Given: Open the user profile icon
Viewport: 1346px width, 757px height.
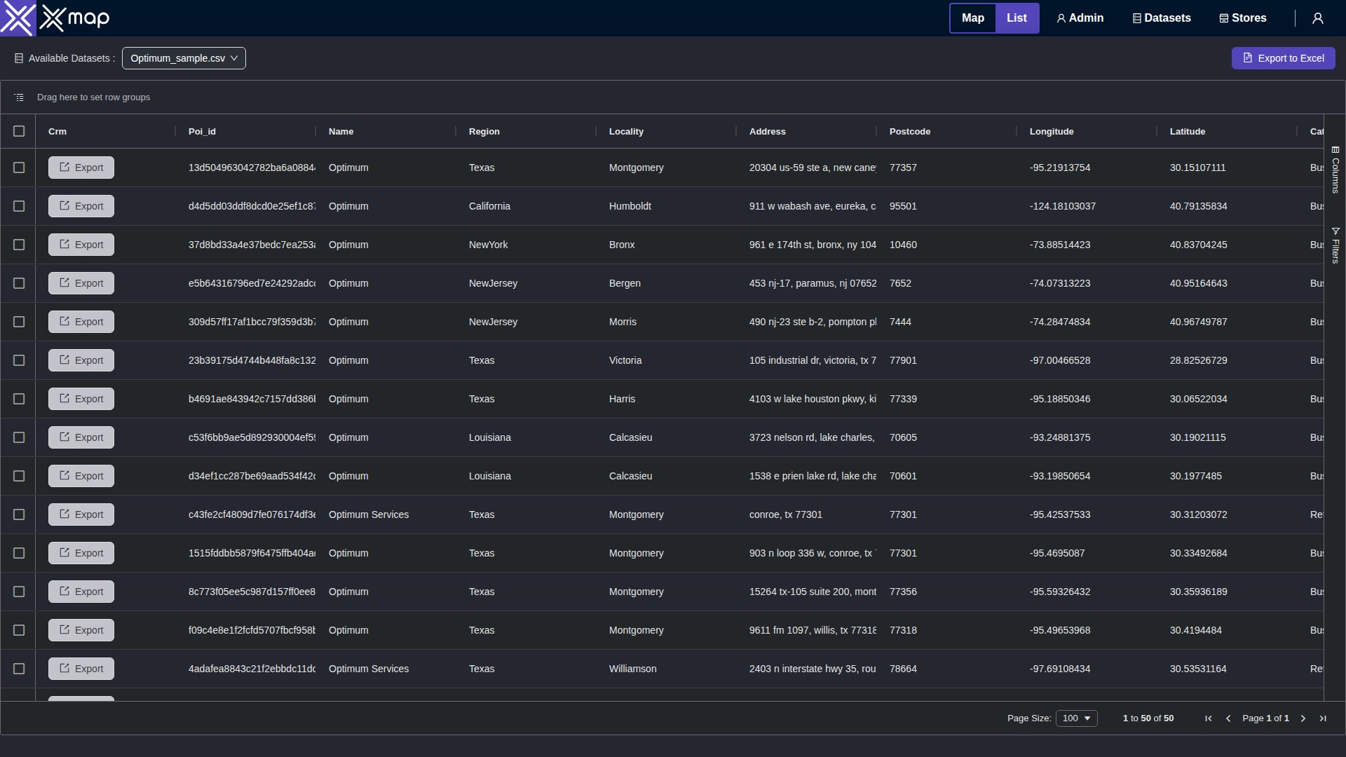Looking at the screenshot, I should coord(1317,18).
